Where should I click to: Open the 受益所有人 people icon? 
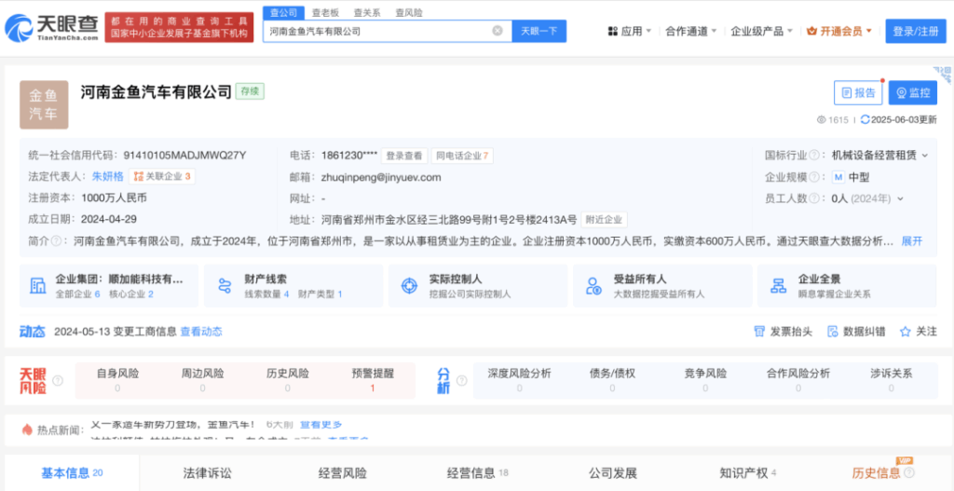point(593,286)
